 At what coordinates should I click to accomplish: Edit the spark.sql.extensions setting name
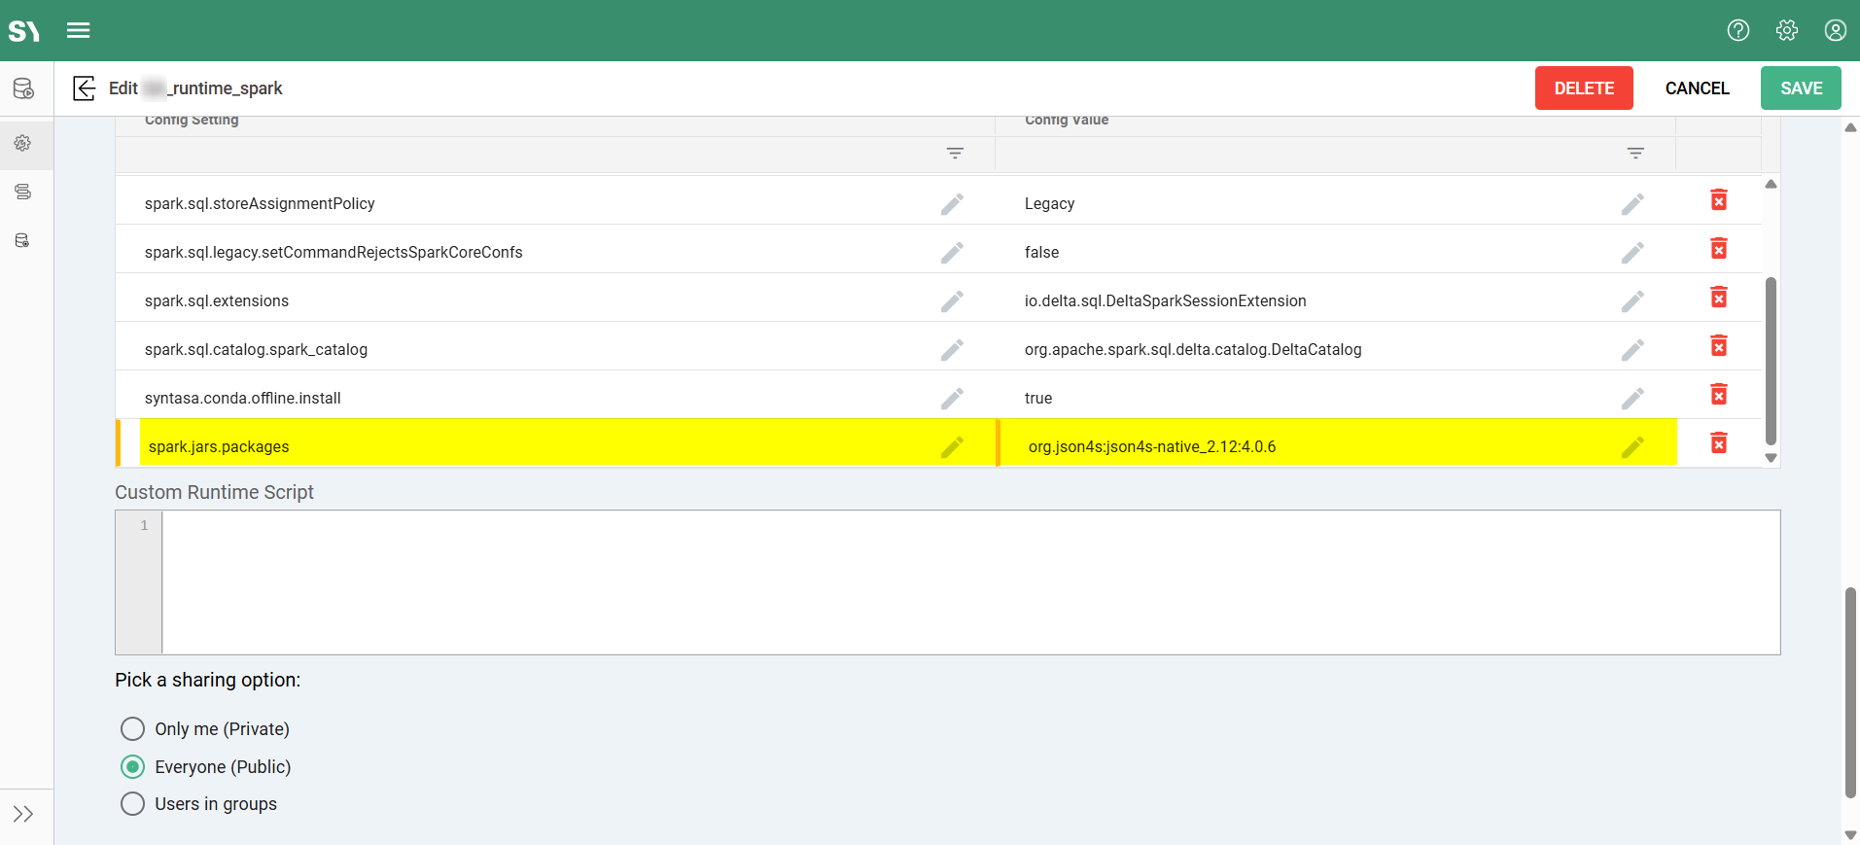(x=952, y=301)
